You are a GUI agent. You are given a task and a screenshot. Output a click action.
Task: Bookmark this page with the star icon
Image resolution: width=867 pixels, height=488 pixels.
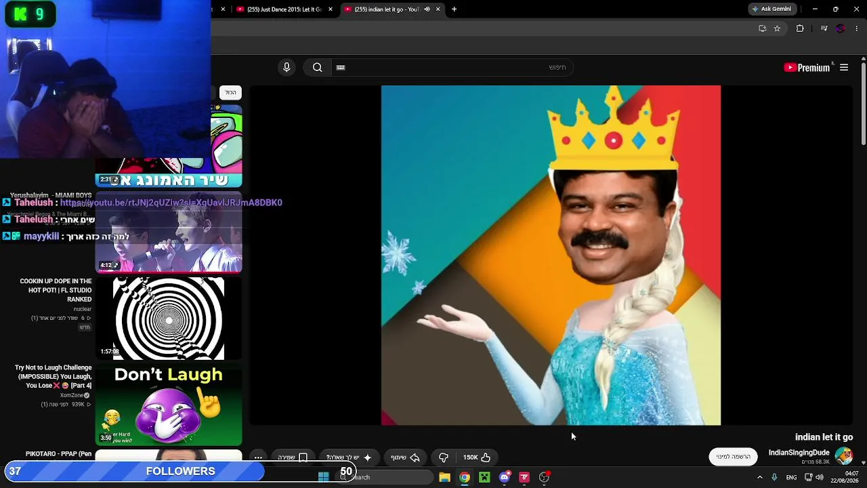pos(777,28)
